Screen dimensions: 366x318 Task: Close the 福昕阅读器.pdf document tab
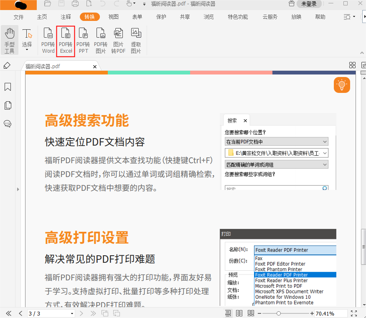point(94,66)
